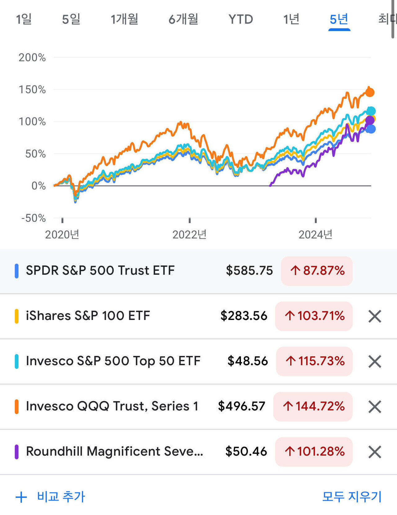Click X beside Invesco QQQ Trust
397x515 pixels.
[x=375, y=407]
